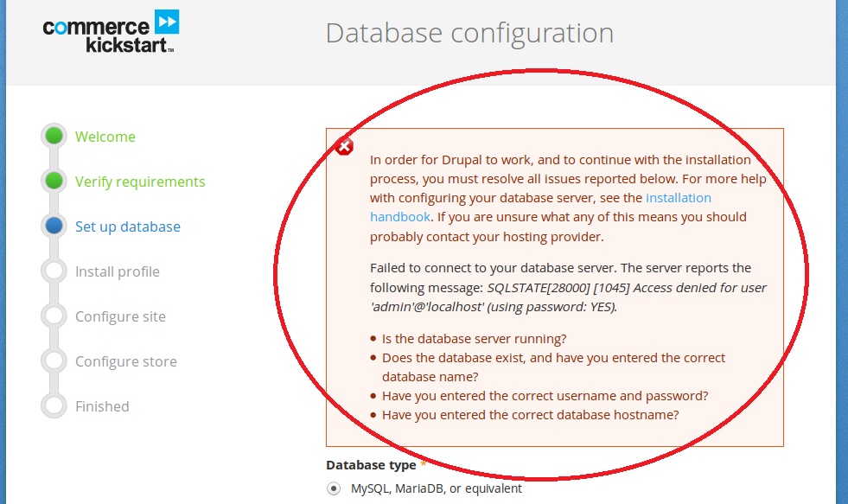848x504 pixels.
Task: Select the MySQL, MariaDB, or equivalent radio button
Action: [x=334, y=488]
